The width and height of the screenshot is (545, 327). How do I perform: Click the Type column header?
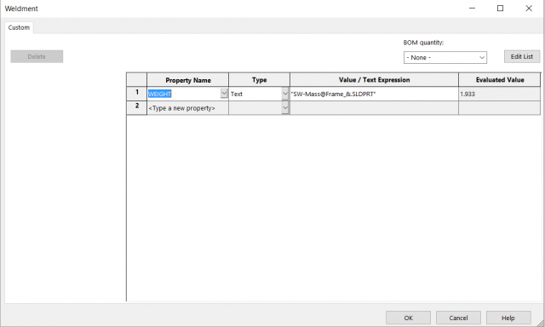(259, 80)
